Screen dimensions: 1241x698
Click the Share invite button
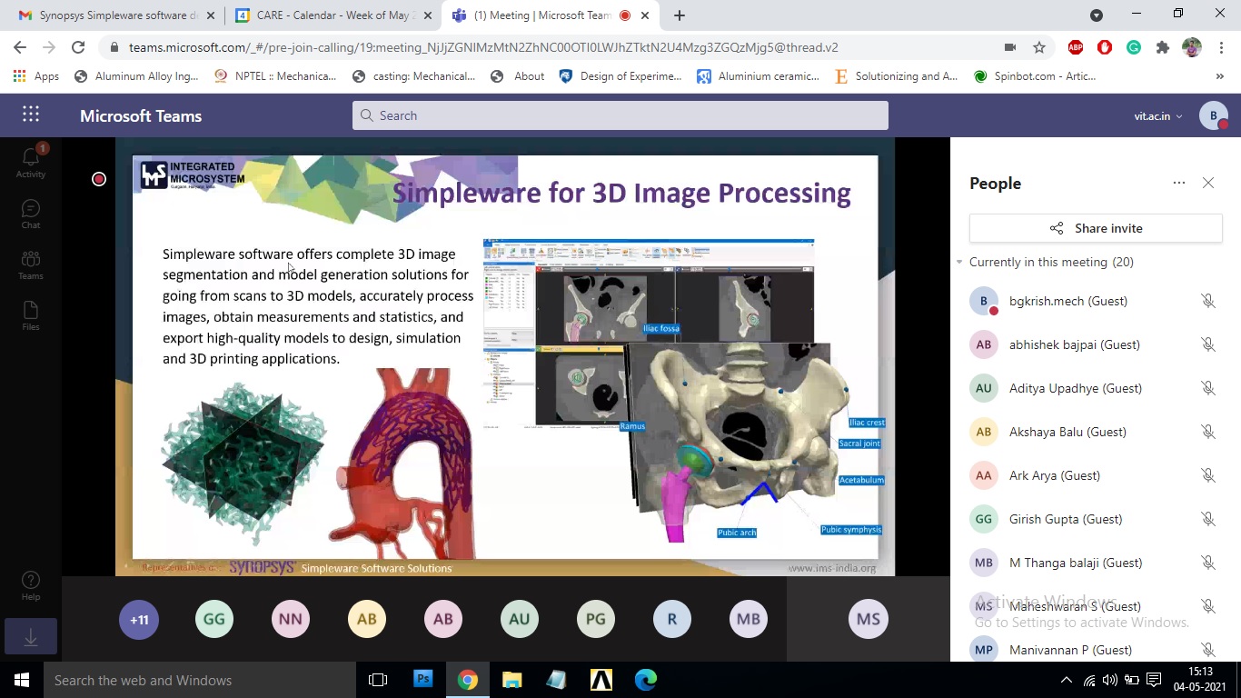pos(1095,228)
